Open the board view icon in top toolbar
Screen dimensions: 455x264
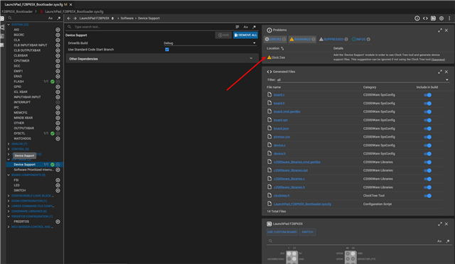[433, 18]
